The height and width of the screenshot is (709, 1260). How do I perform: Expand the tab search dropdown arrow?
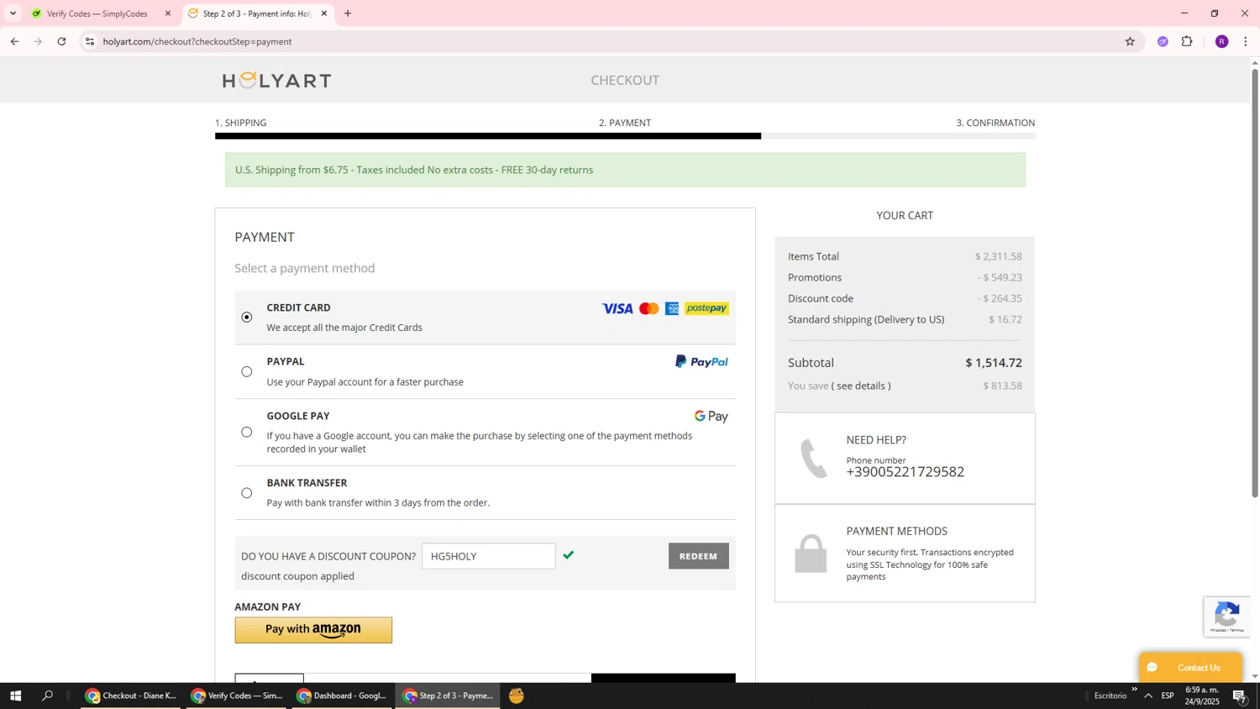[x=13, y=13]
